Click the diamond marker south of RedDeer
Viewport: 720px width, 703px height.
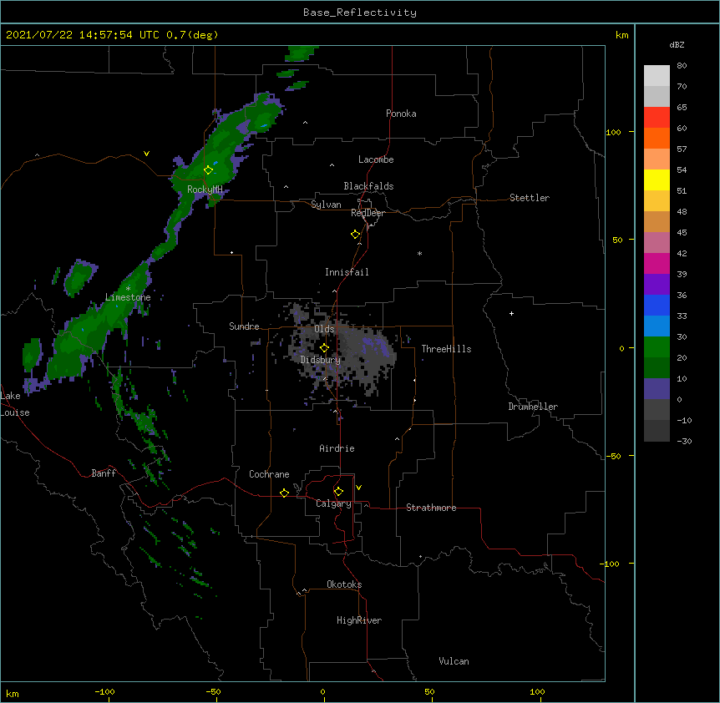click(x=356, y=235)
